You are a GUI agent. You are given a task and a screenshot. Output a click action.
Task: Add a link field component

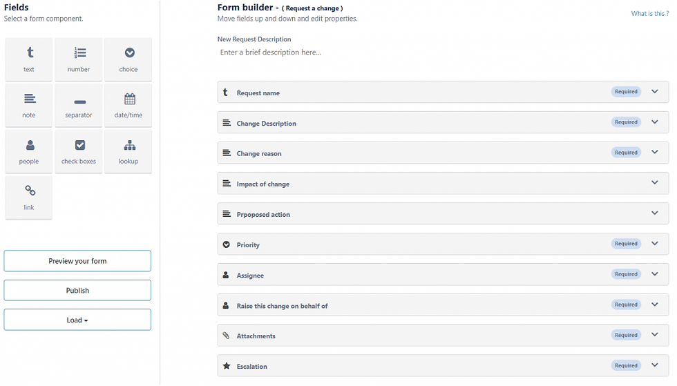tap(29, 197)
